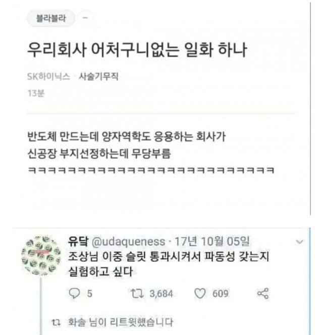
Task: Open the 화솔 님이 리트윗했습니다 notice
Action: (120, 322)
